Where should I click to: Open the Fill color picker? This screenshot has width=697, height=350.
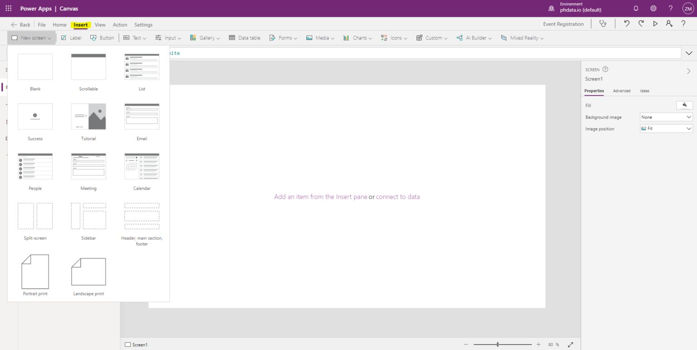684,105
